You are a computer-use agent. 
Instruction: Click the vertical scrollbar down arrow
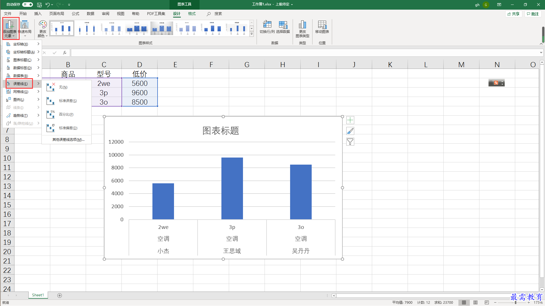point(542,290)
